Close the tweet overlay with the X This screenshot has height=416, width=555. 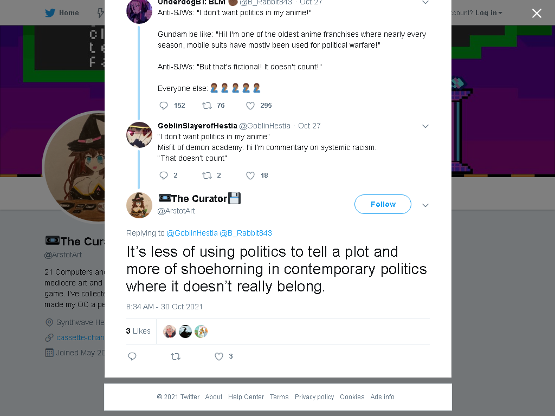point(537,13)
